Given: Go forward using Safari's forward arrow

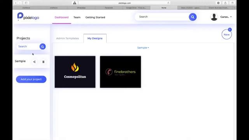Looking at the screenshot, I should click(20, 3).
